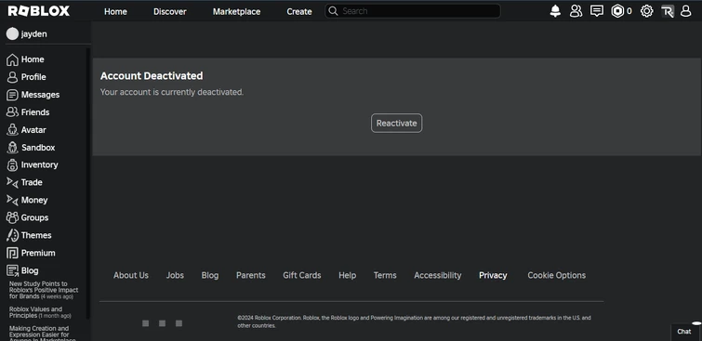Click jayden's avatar picture in sidebar

12,34
